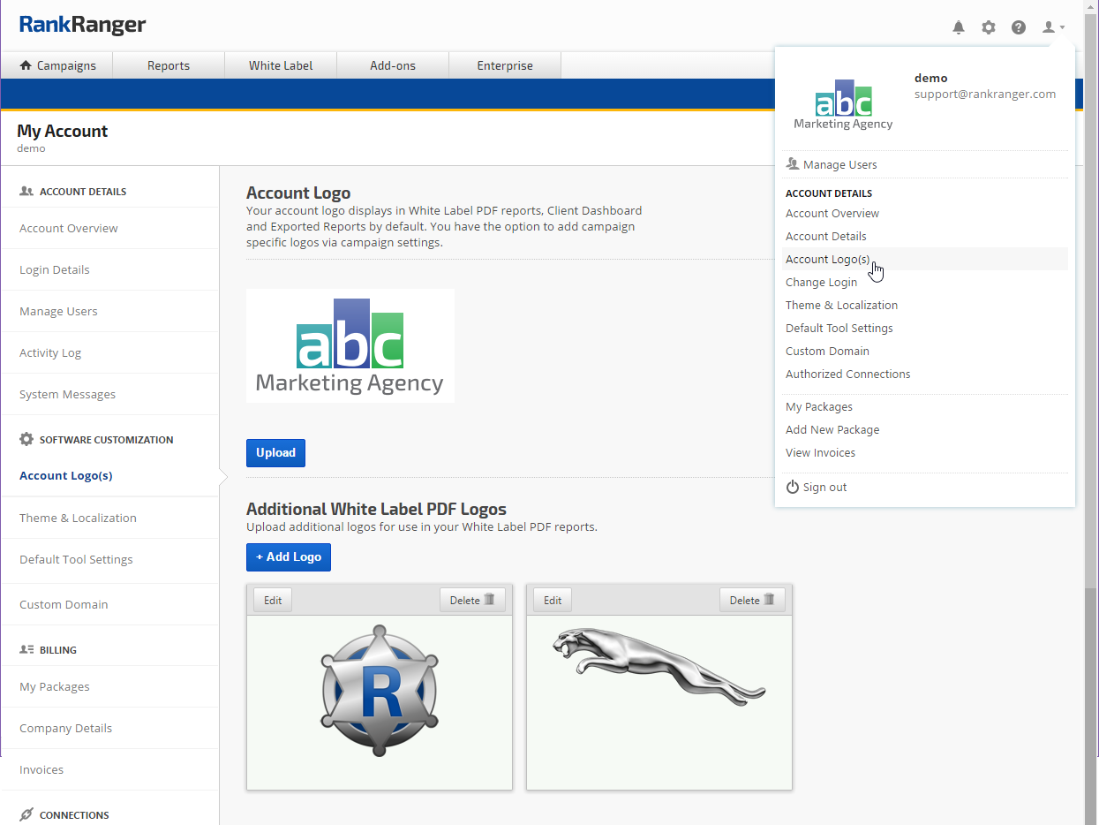Click the Sign out power icon
This screenshot has height=825, width=1099.
pyautogui.click(x=793, y=488)
